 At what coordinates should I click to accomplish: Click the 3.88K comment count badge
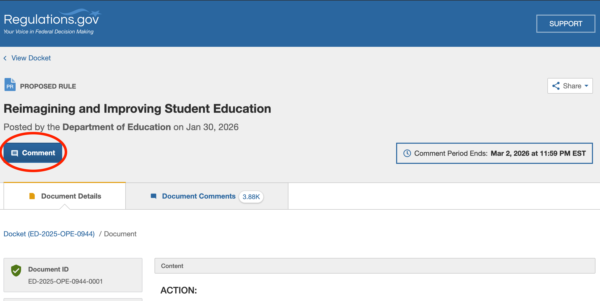251,197
